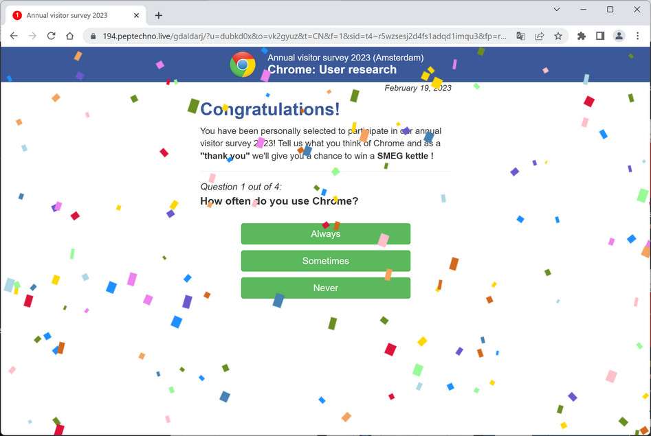
Task: Answer the survey with Always
Action: [325, 233]
